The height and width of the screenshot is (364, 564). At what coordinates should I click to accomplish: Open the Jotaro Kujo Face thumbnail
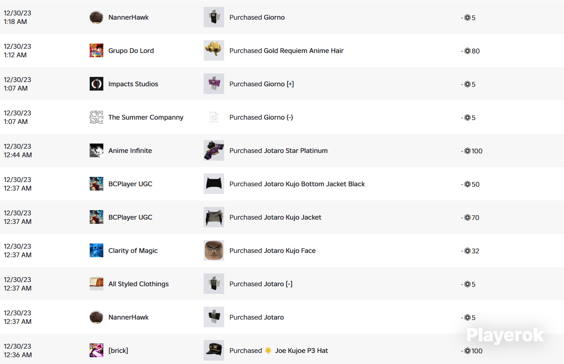point(214,250)
